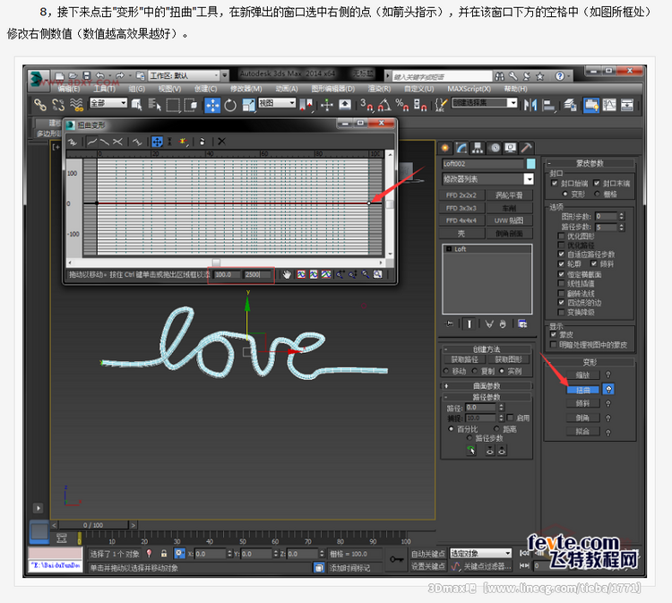The height and width of the screenshot is (603, 672).
Task: Select the Select and Move tool
Action: (x=212, y=105)
